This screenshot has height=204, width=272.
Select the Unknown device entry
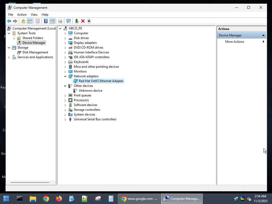(91, 91)
